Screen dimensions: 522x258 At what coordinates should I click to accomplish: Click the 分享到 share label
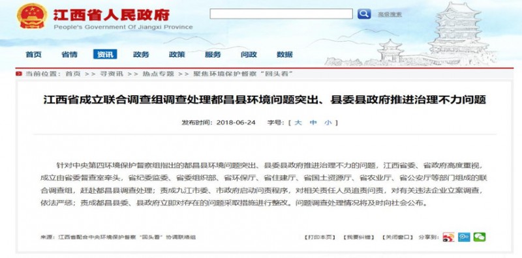429,237
